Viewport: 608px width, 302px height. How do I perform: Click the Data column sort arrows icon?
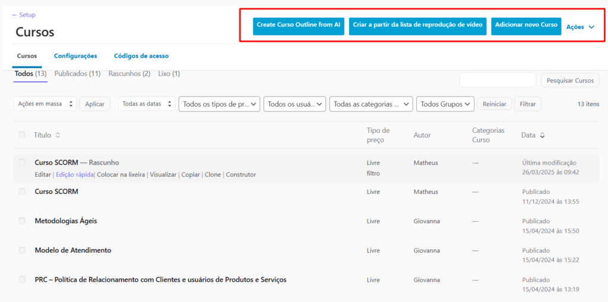click(542, 135)
